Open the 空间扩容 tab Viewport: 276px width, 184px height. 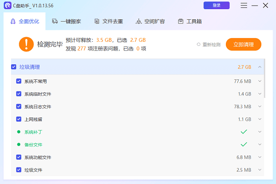click(x=150, y=22)
